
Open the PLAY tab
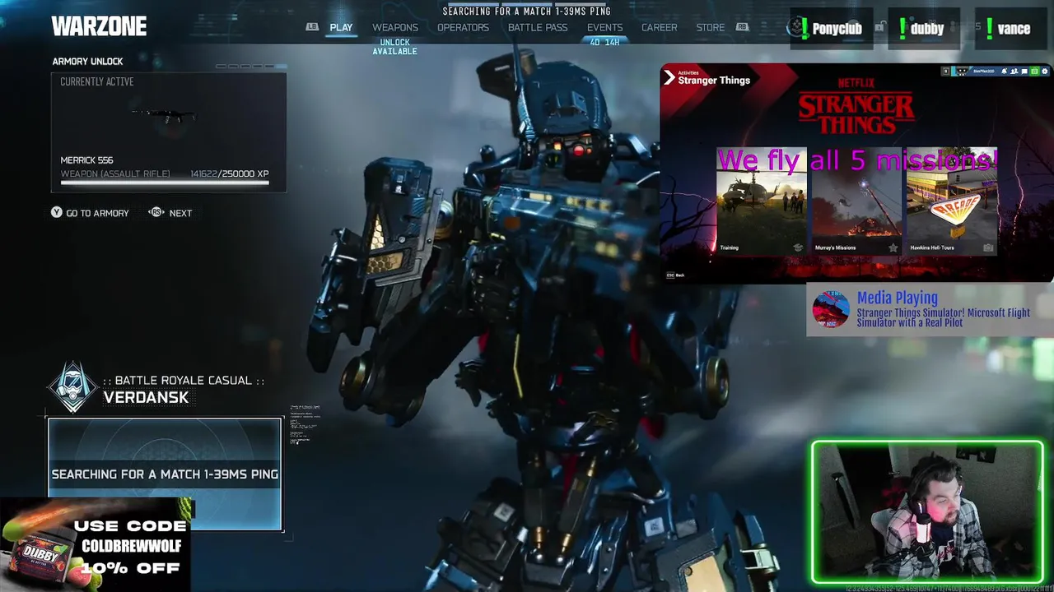point(341,27)
